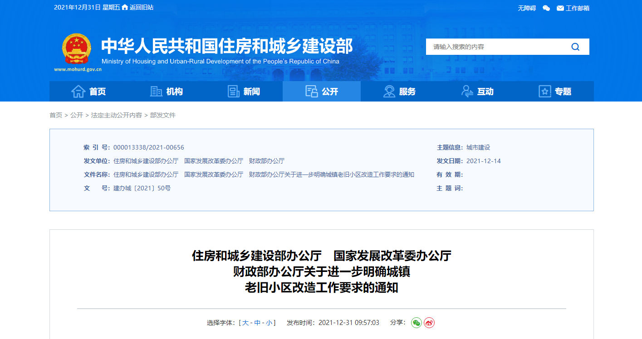Open the 公开 navigation tab
Screen dimensions: 642x339
click(x=322, y=92)
